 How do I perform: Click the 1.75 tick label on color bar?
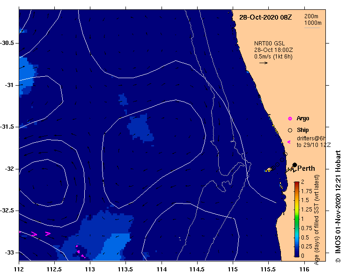click(307, 191)
